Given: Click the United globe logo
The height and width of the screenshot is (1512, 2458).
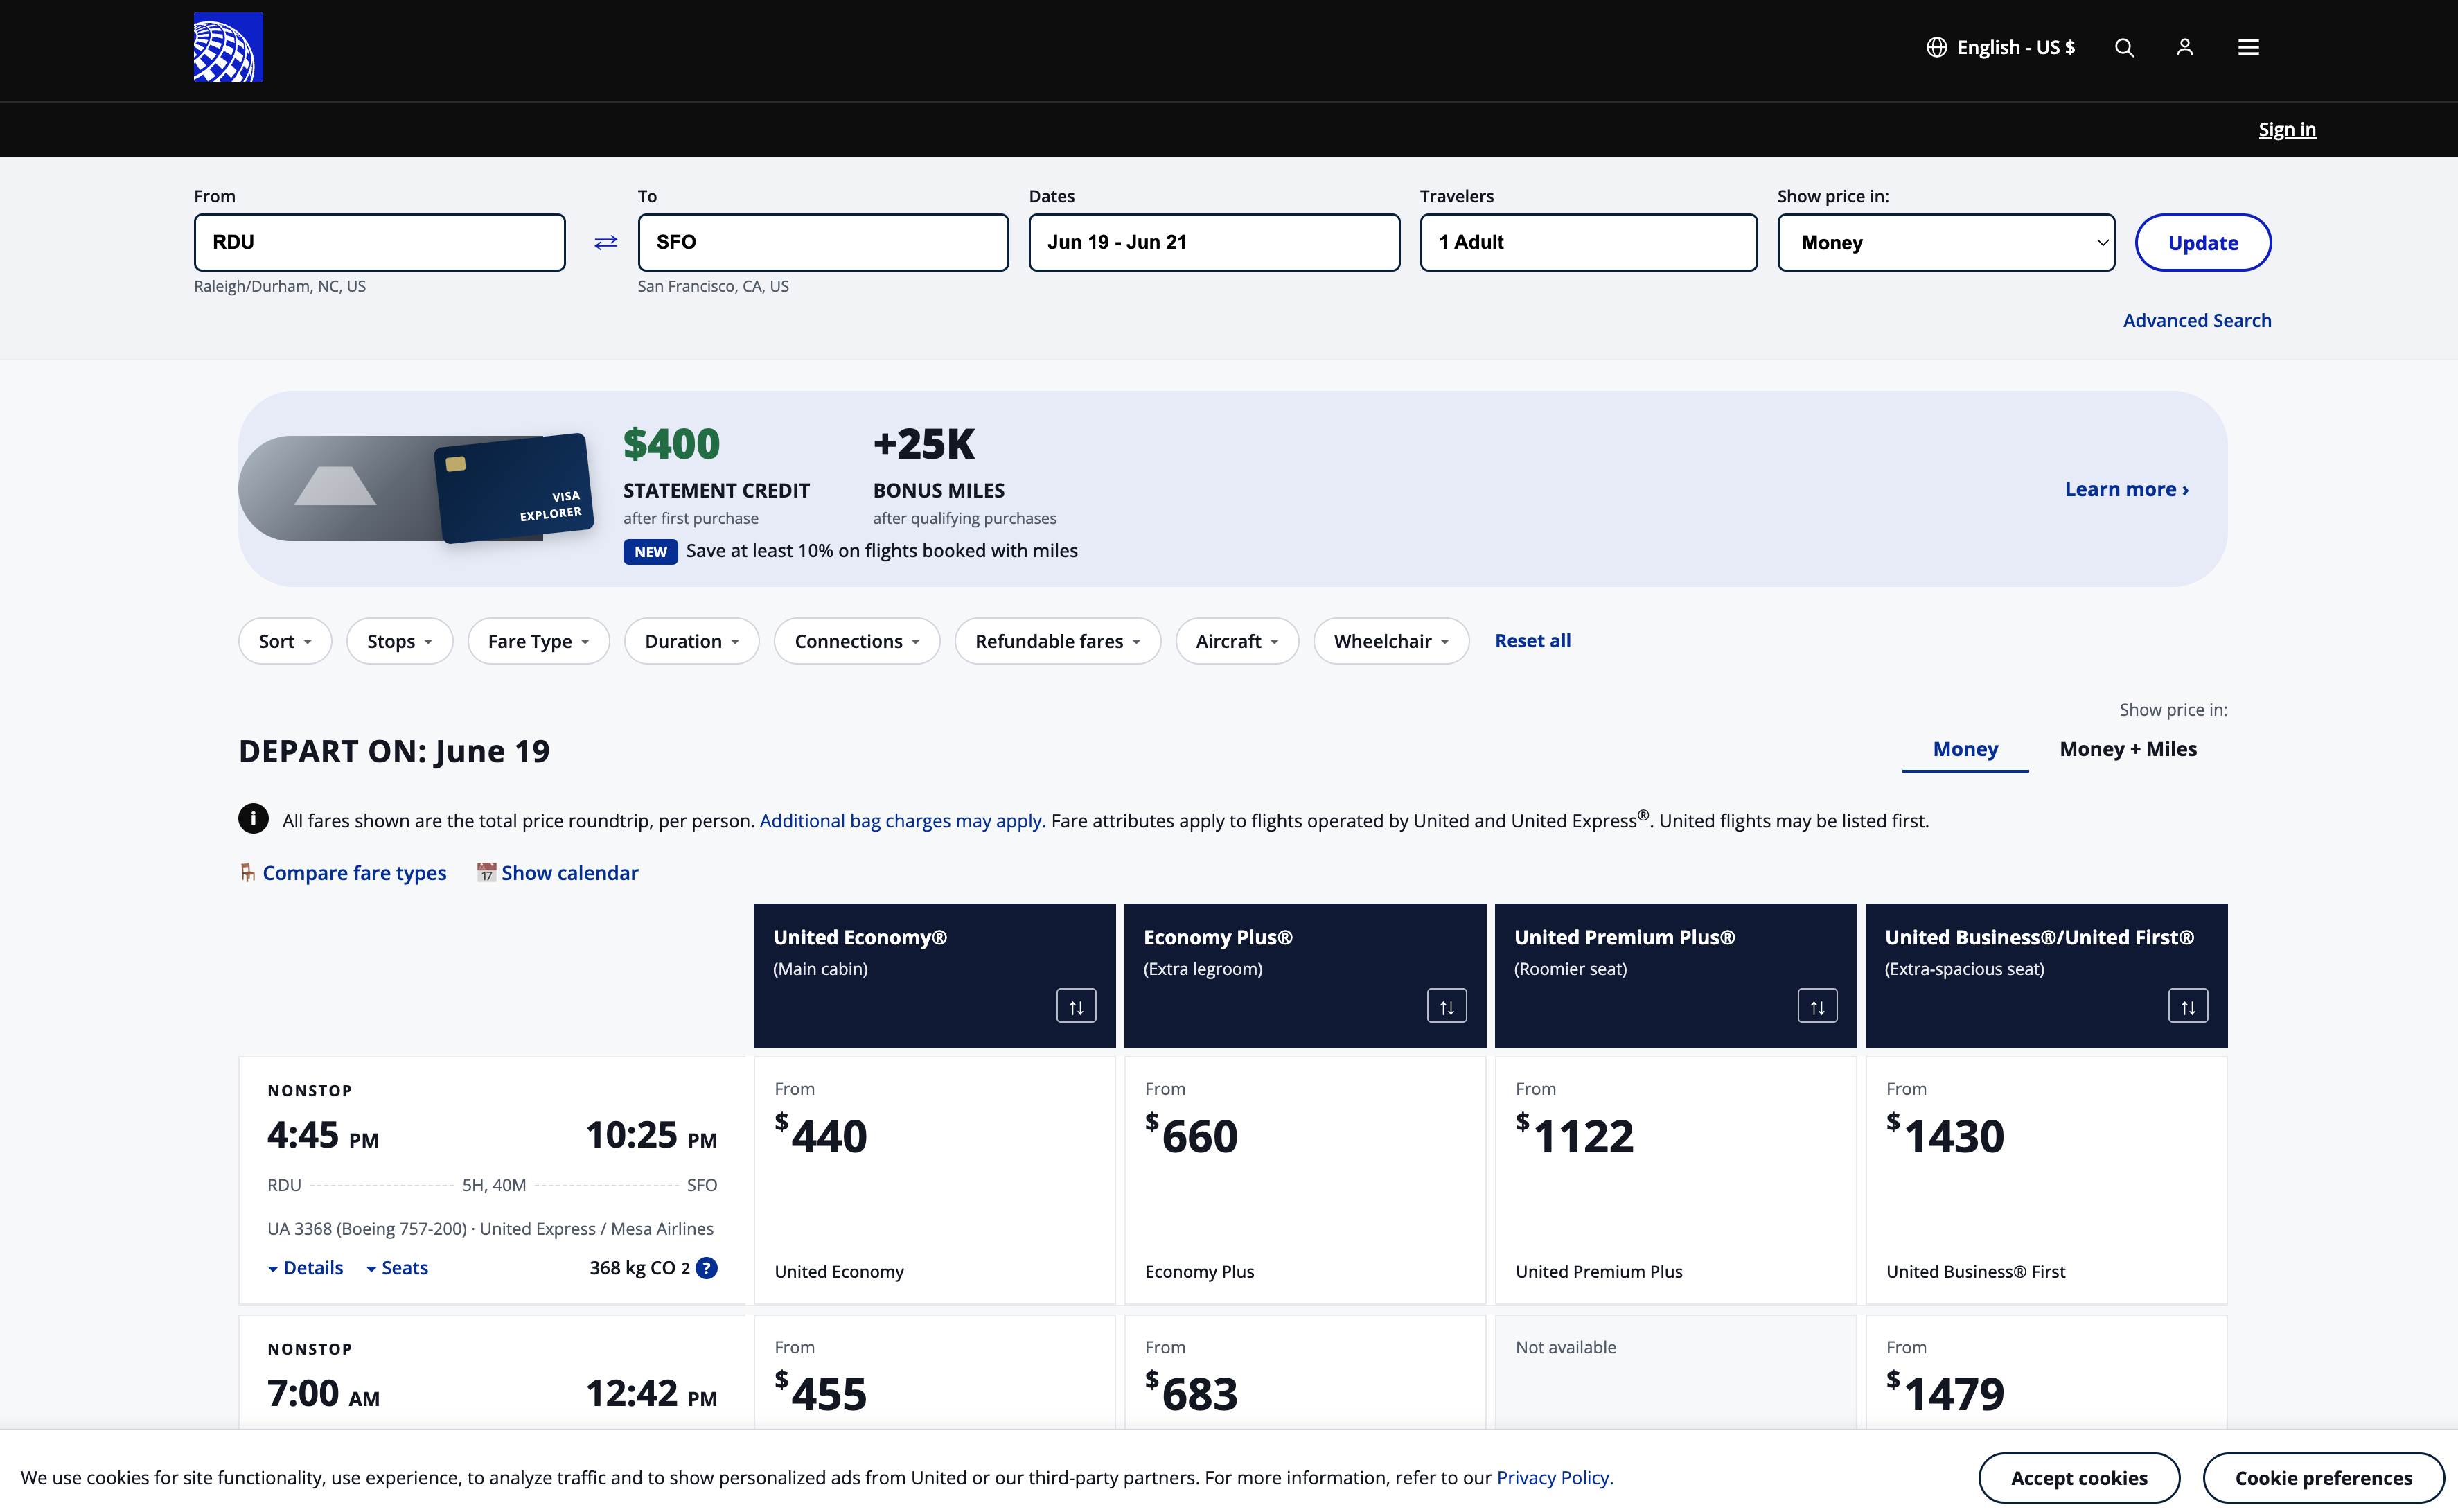Looking at the screenshot, I should (x=228, y=47).
